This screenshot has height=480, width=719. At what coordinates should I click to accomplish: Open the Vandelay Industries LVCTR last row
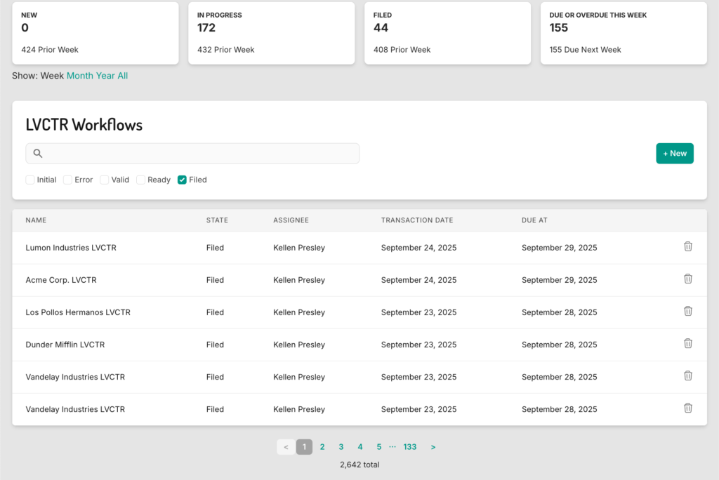[75, 409]
